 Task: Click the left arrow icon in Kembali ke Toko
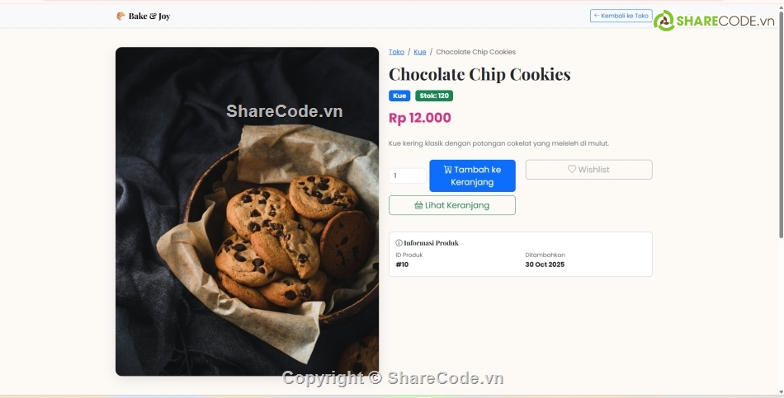tap(597, 16)
